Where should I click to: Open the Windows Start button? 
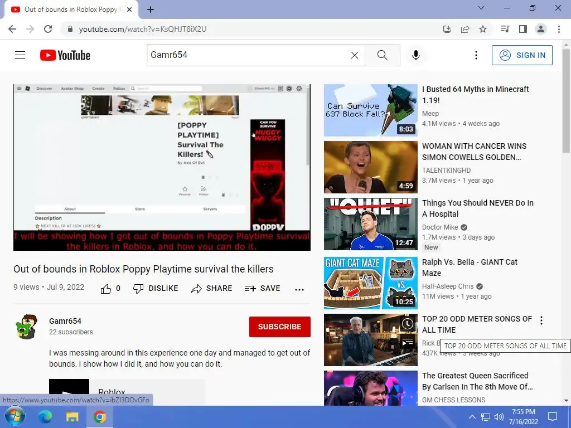[14, 417]
